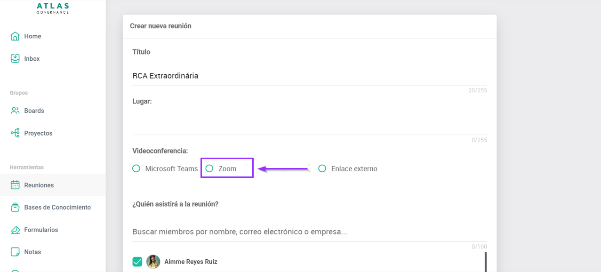Click Aimme Reyes Ruiz avatar photo
The image size is (601, 272).
[153, 262]
